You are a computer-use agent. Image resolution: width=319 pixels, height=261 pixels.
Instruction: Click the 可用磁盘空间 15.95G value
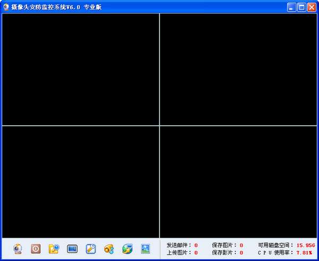click(306, 246)
